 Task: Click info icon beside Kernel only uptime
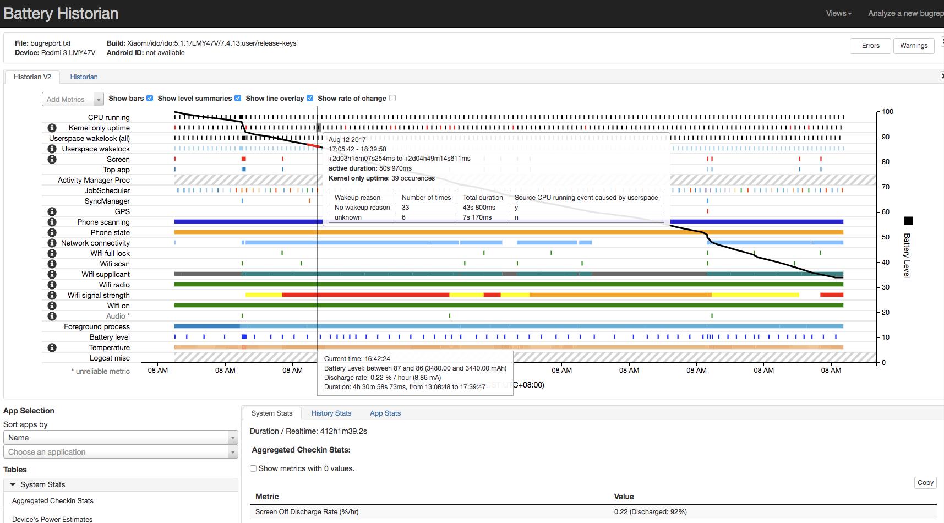[x=52, y=128]
